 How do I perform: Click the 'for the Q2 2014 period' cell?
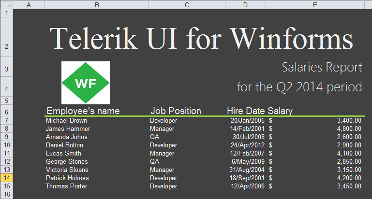[299, 87]
